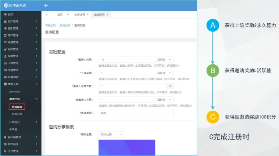The width and height of the screenshot is (279, 156).
Task: Switch to the 首页 tab
Action: (x=60, y=14)
